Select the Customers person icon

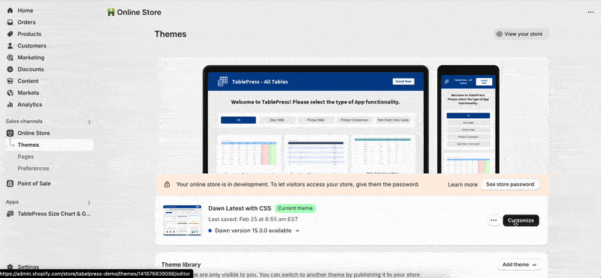11,46
